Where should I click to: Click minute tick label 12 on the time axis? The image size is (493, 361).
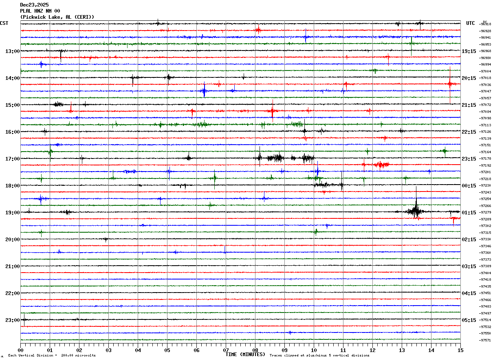coord(372,350)
